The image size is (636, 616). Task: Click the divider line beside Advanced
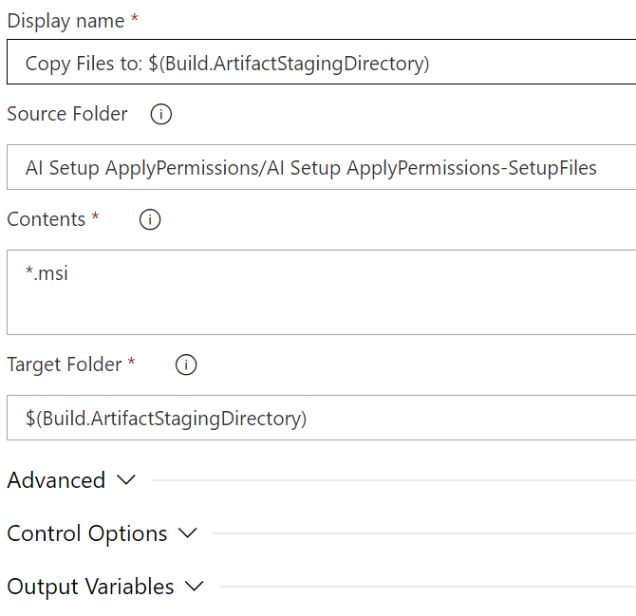393,480
